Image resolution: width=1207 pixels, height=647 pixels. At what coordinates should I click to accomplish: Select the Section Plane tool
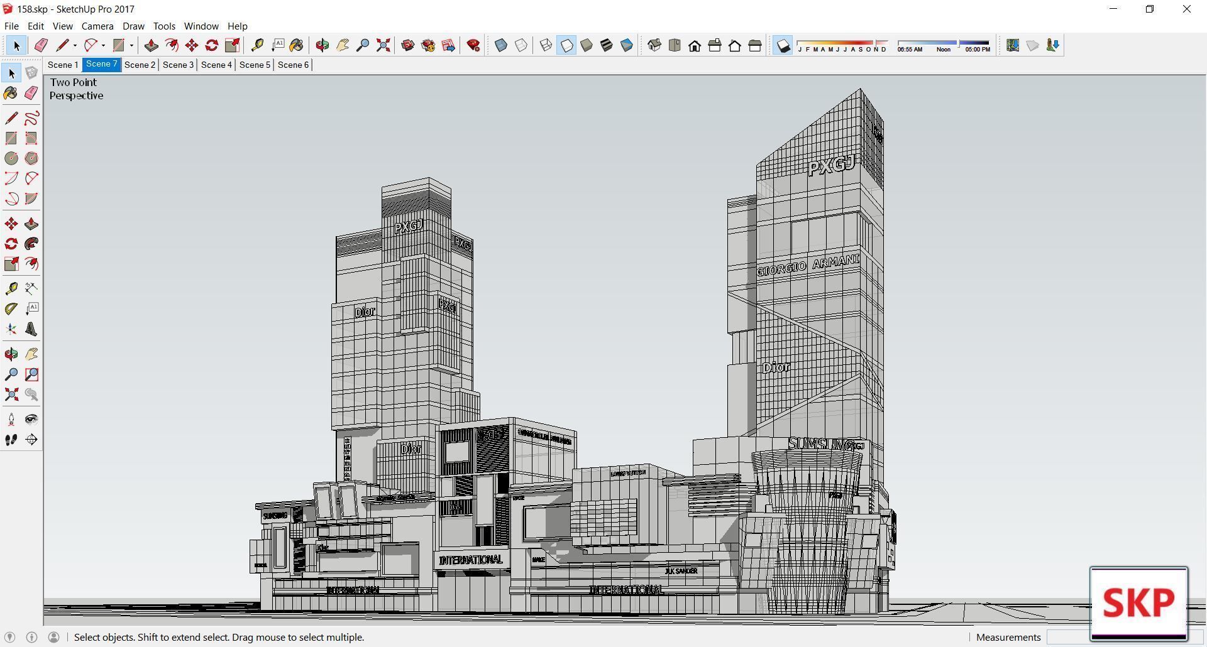[x=31, y=440]
